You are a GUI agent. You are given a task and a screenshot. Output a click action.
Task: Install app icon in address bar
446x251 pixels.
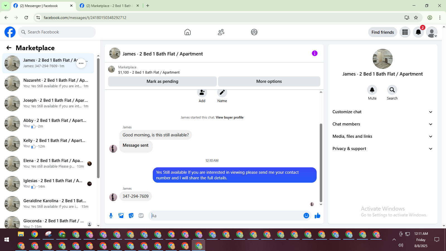click(x=407, y=18)
